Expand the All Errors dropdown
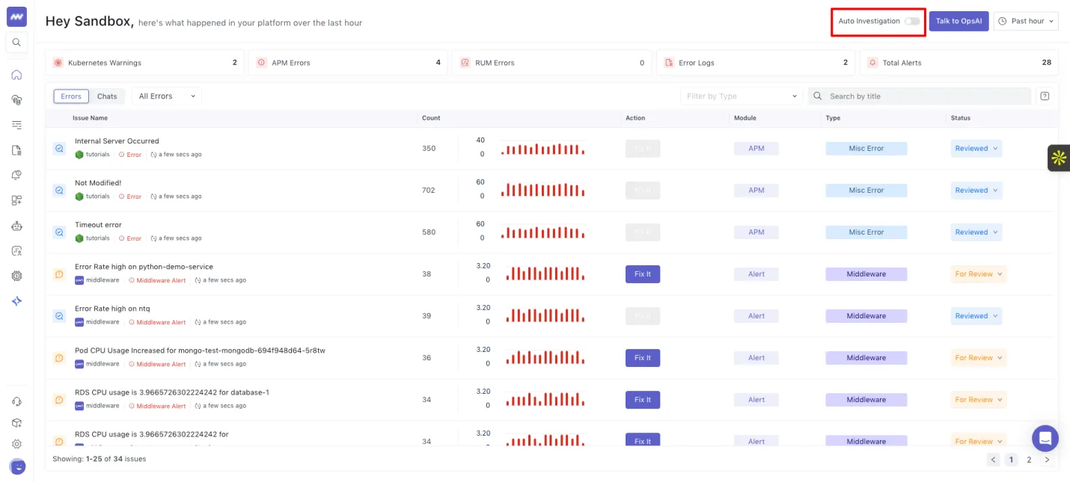This screenshot has width=1070, height=482. pos(167,96)
